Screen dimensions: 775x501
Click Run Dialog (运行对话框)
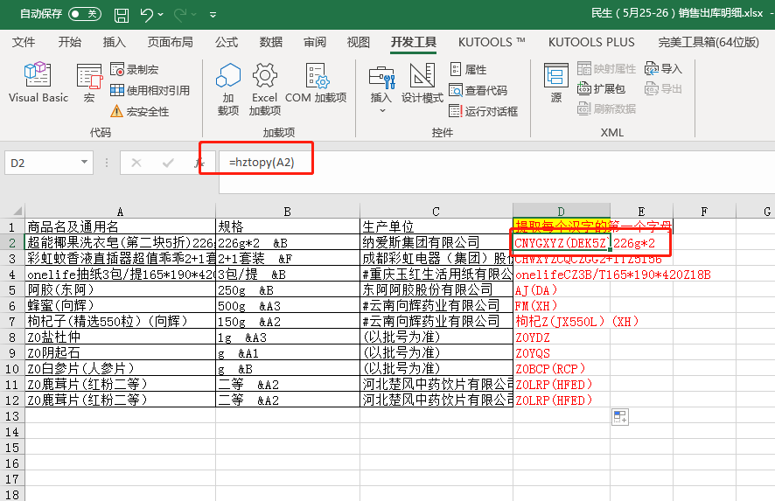pyautogui.click(x=483, y=111)
